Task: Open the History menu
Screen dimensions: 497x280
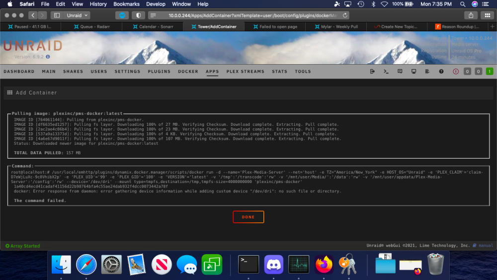Action: pos(98,4)
